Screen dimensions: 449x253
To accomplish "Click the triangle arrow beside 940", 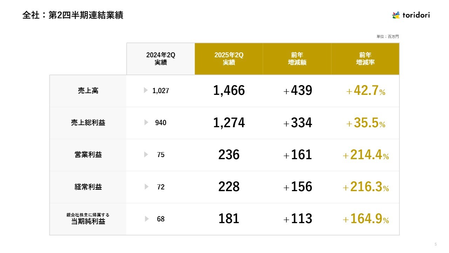I will pos(146,122).
